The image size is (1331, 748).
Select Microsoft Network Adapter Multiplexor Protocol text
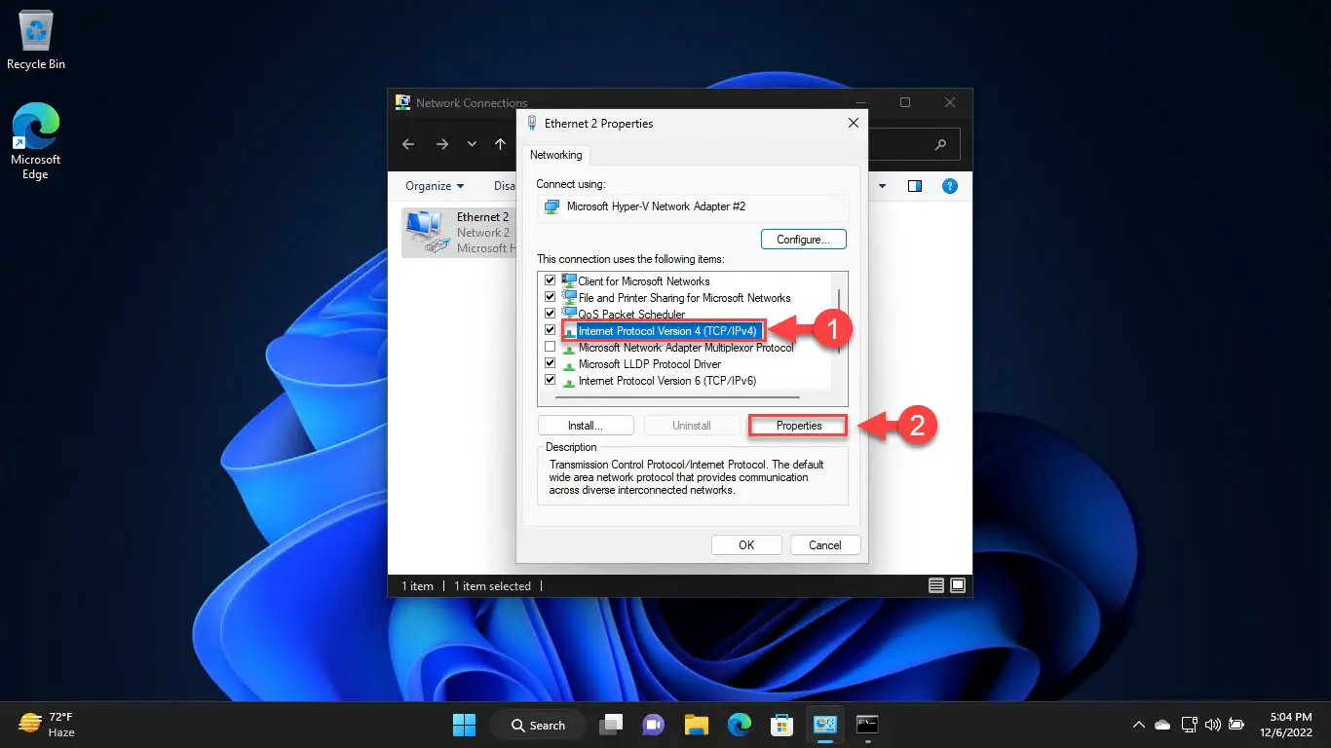(x=686, y=348)
